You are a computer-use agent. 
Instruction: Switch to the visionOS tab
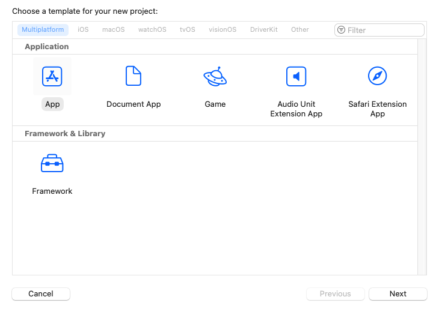point(223,29)
